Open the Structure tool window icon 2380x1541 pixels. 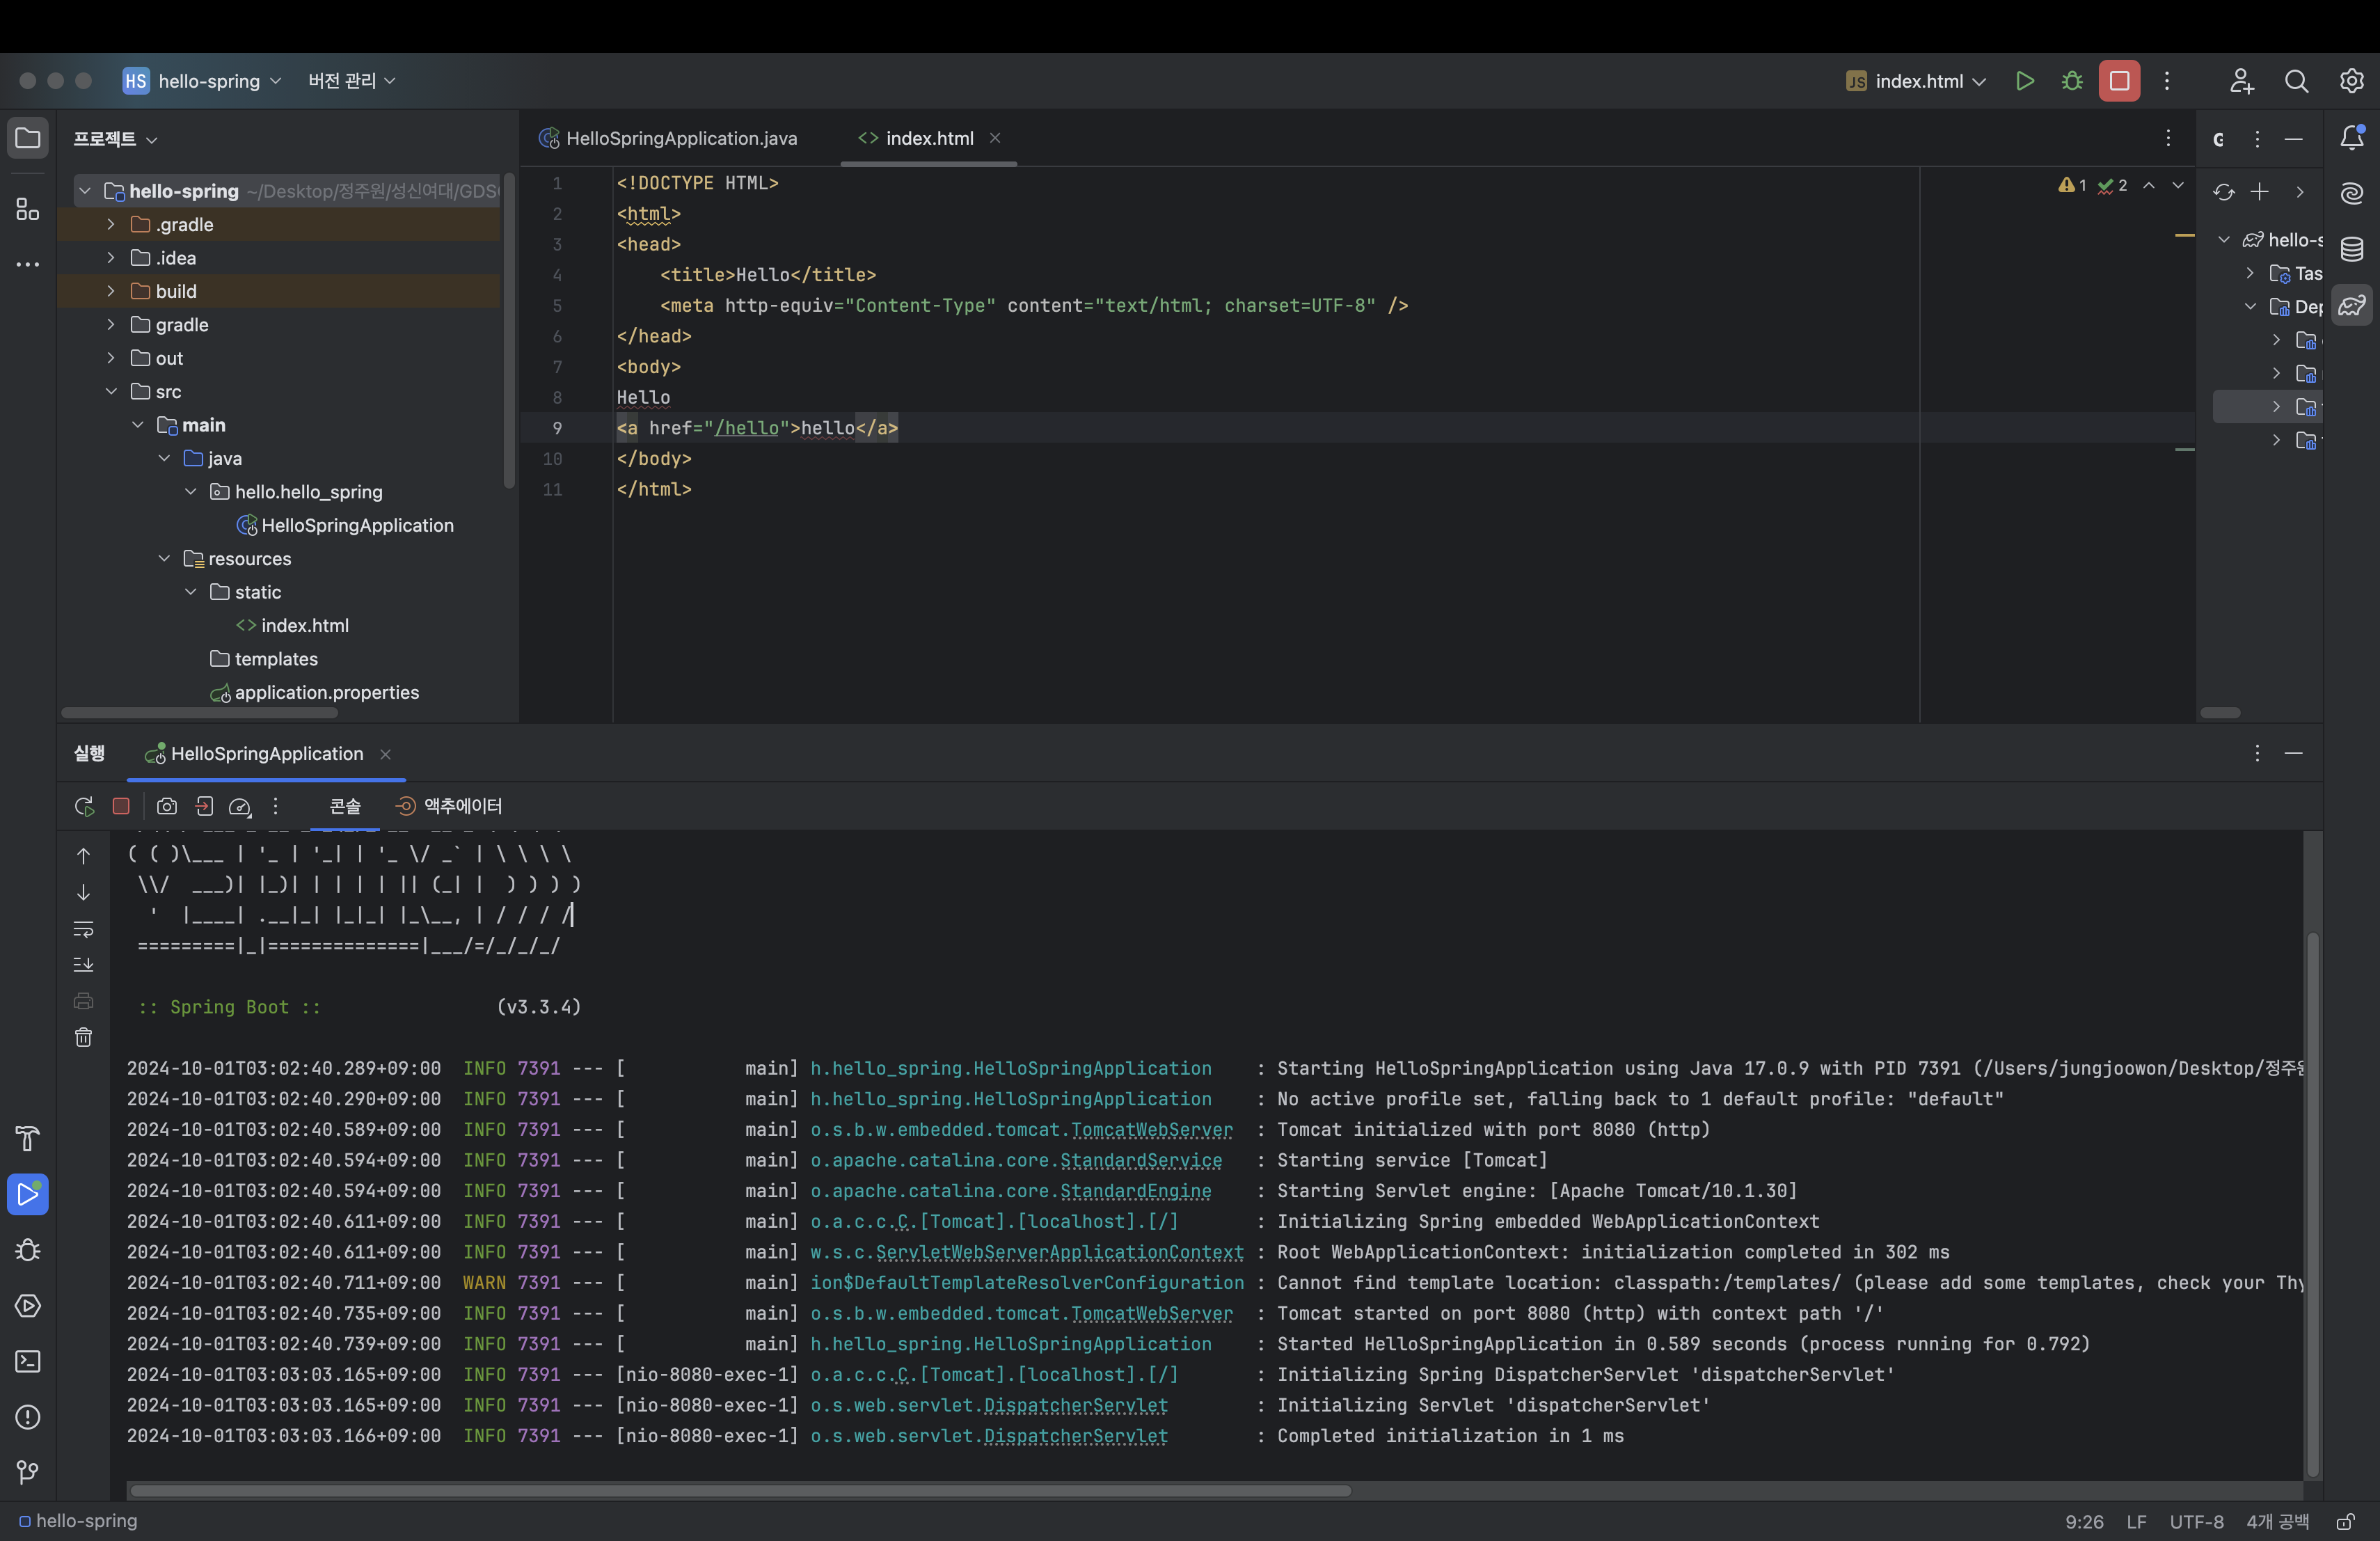click(x=28, y=209)
